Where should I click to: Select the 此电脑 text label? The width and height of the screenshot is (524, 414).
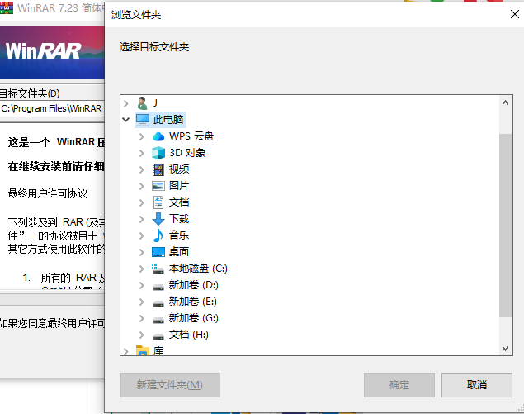168,120
